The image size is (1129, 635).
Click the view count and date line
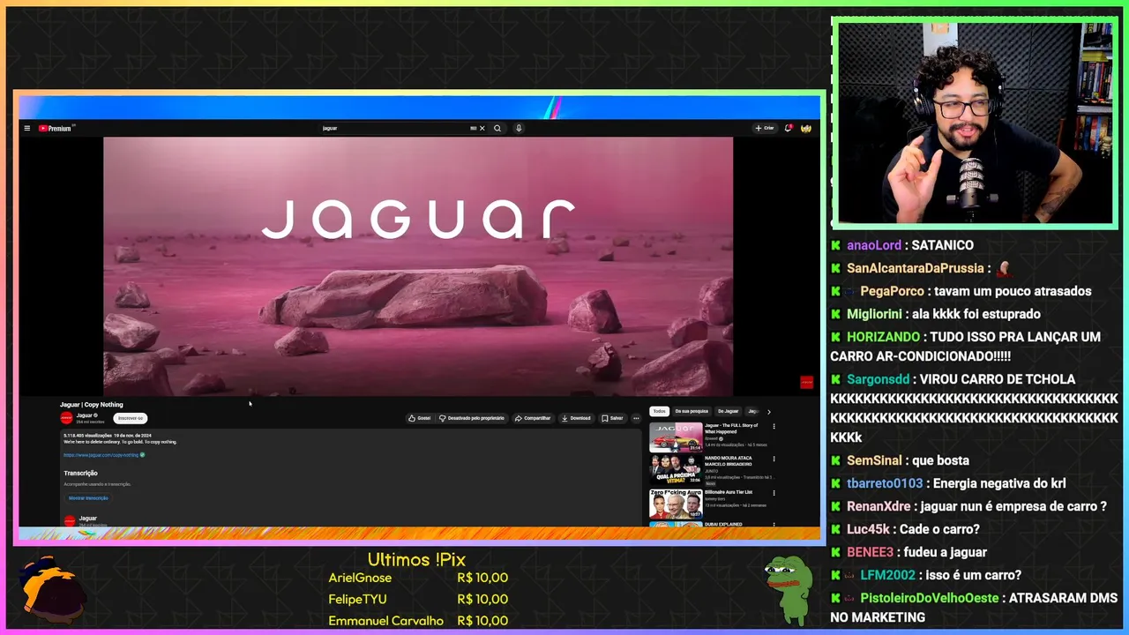coord(108,435)
